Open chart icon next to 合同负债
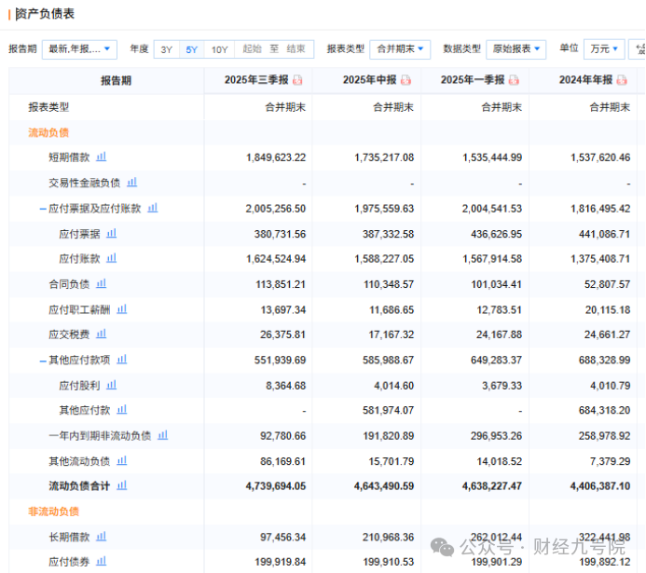Viewport: 646px width, 573px height. pos(102,283)
